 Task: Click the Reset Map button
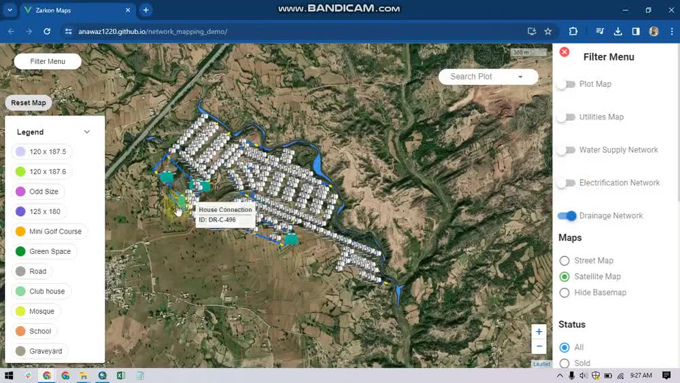point(28,103)
